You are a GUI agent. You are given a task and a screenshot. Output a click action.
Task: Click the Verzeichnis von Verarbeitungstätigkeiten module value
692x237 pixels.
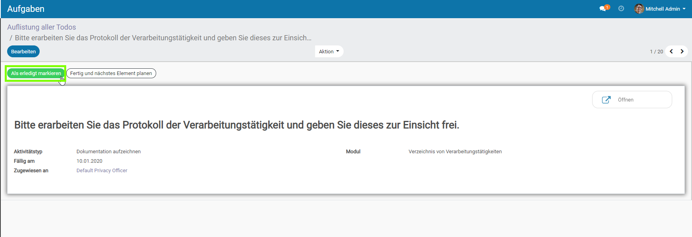coord(455,152)
